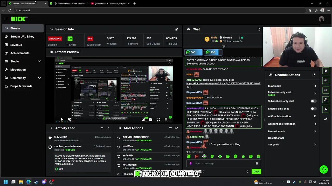The width and height of the screenshot is (332, 186).
Task: Click the Chat paused for scrolling banner
Action: 223,144
